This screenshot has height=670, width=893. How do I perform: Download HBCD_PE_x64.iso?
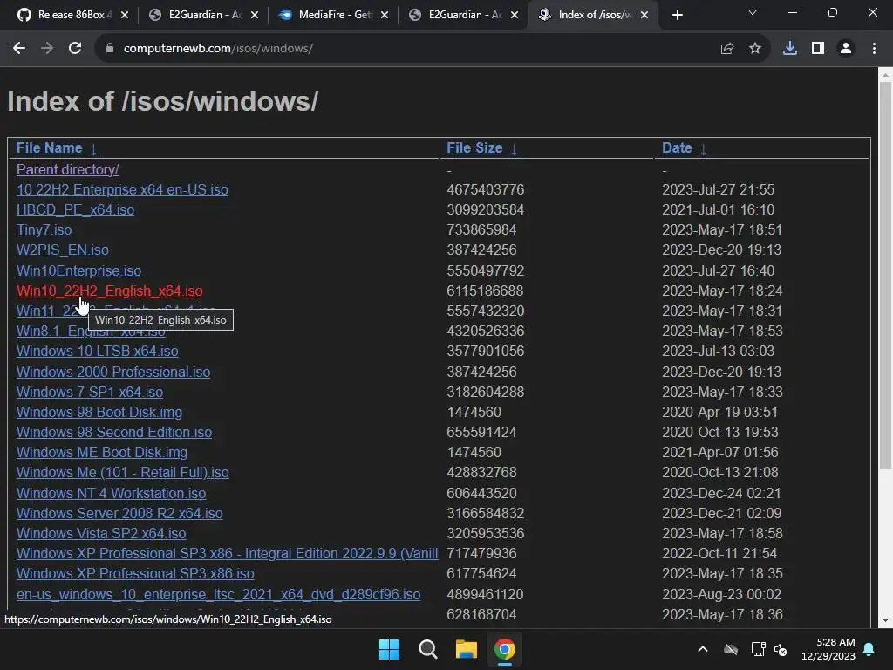coord(75,209)
